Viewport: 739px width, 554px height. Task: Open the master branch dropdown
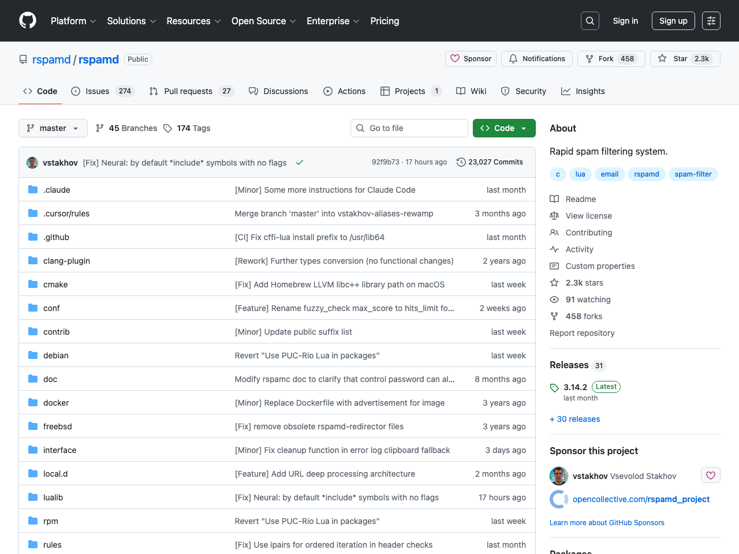click(x=53, y=128)
